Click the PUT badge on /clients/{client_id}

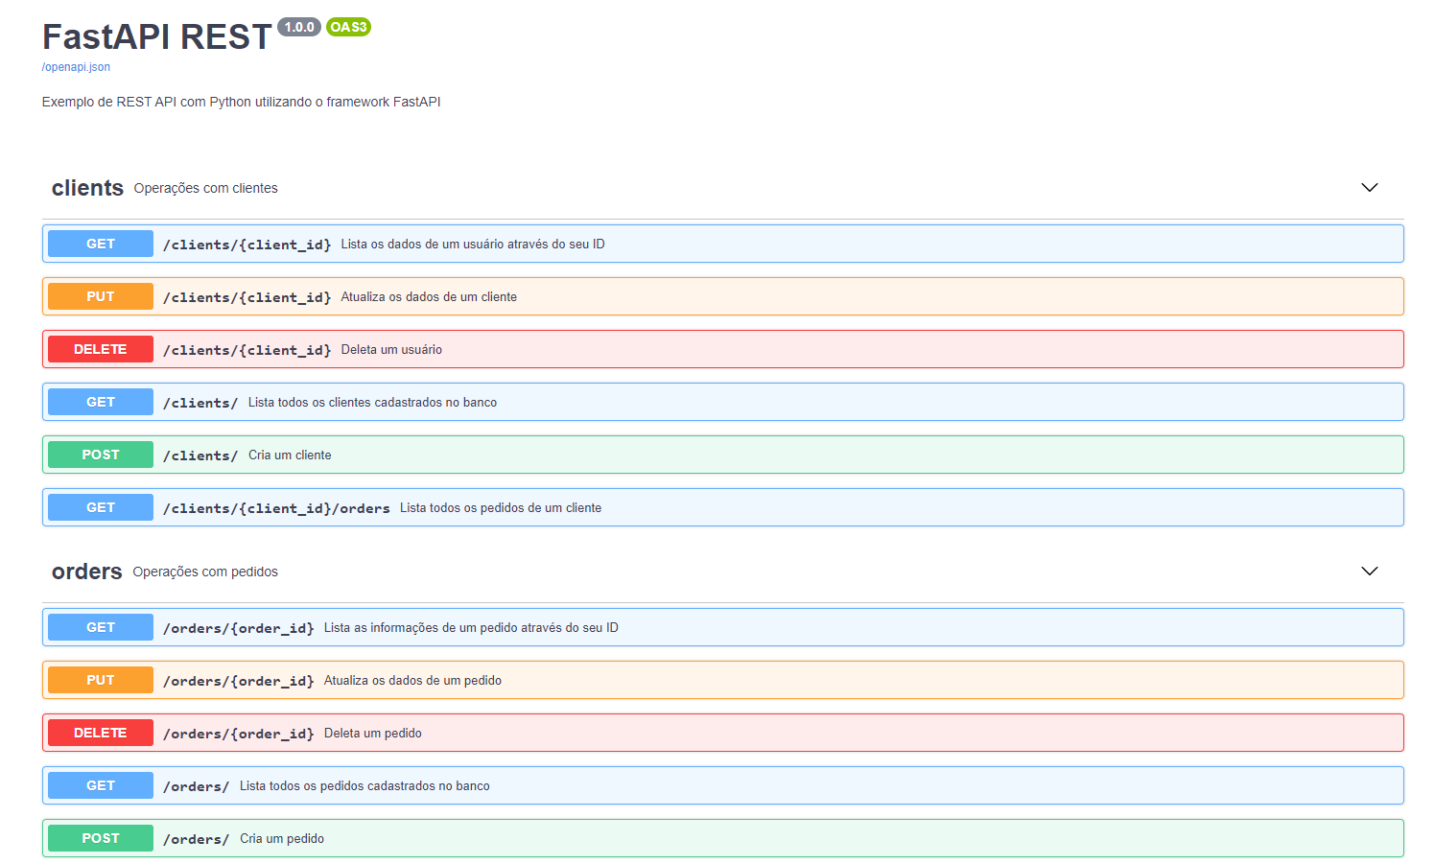[100, 295]
